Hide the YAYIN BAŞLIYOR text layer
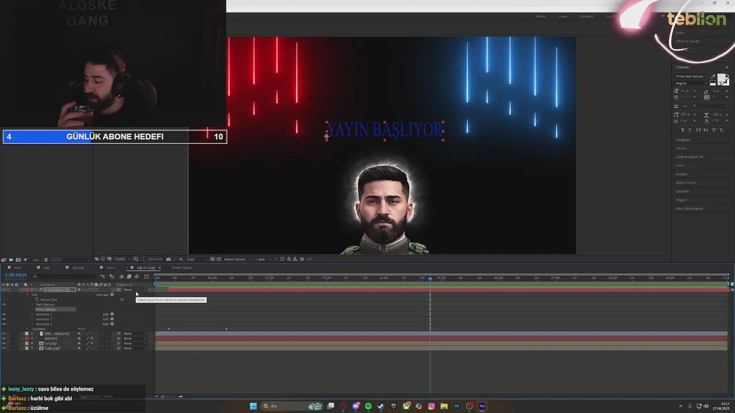Screen dimensions: 735x413 (x=4, y=290)
